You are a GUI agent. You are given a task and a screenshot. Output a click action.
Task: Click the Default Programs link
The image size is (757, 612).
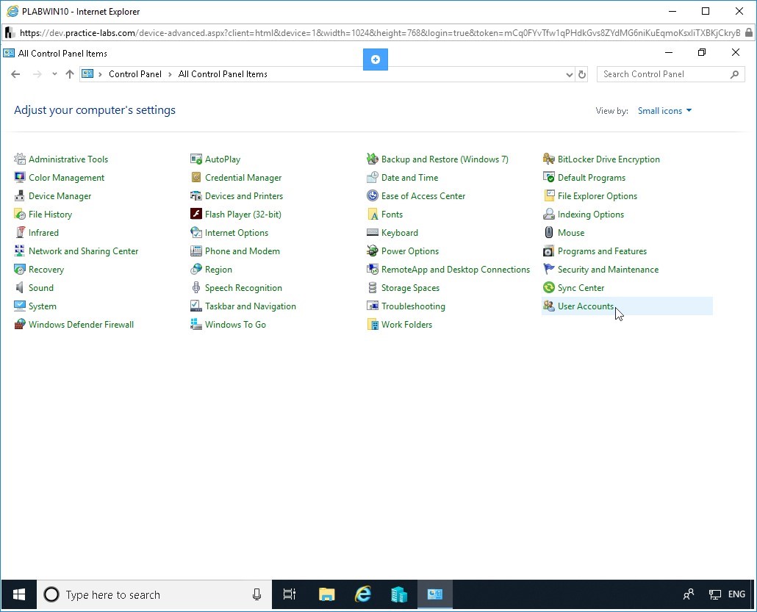pos(592,178)
